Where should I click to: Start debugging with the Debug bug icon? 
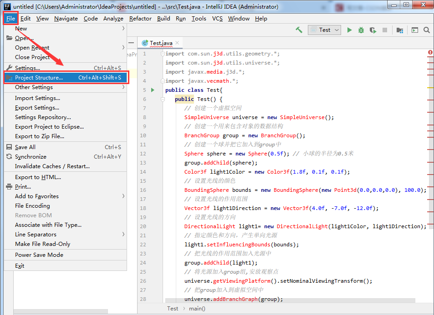point(361,30)
